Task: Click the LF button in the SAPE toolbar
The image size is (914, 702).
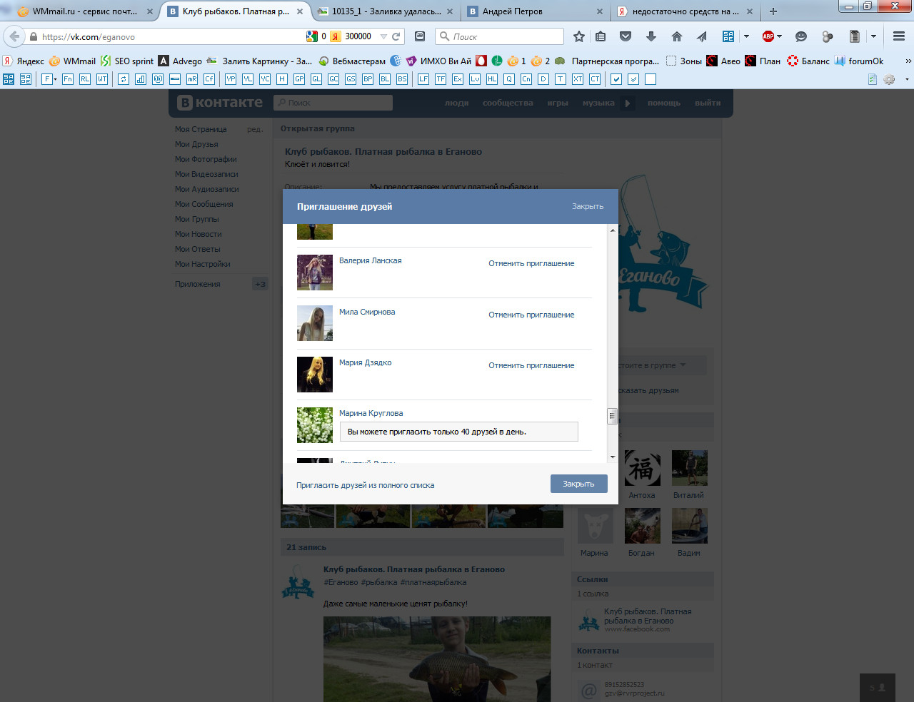Action: [x=423, y=79]
